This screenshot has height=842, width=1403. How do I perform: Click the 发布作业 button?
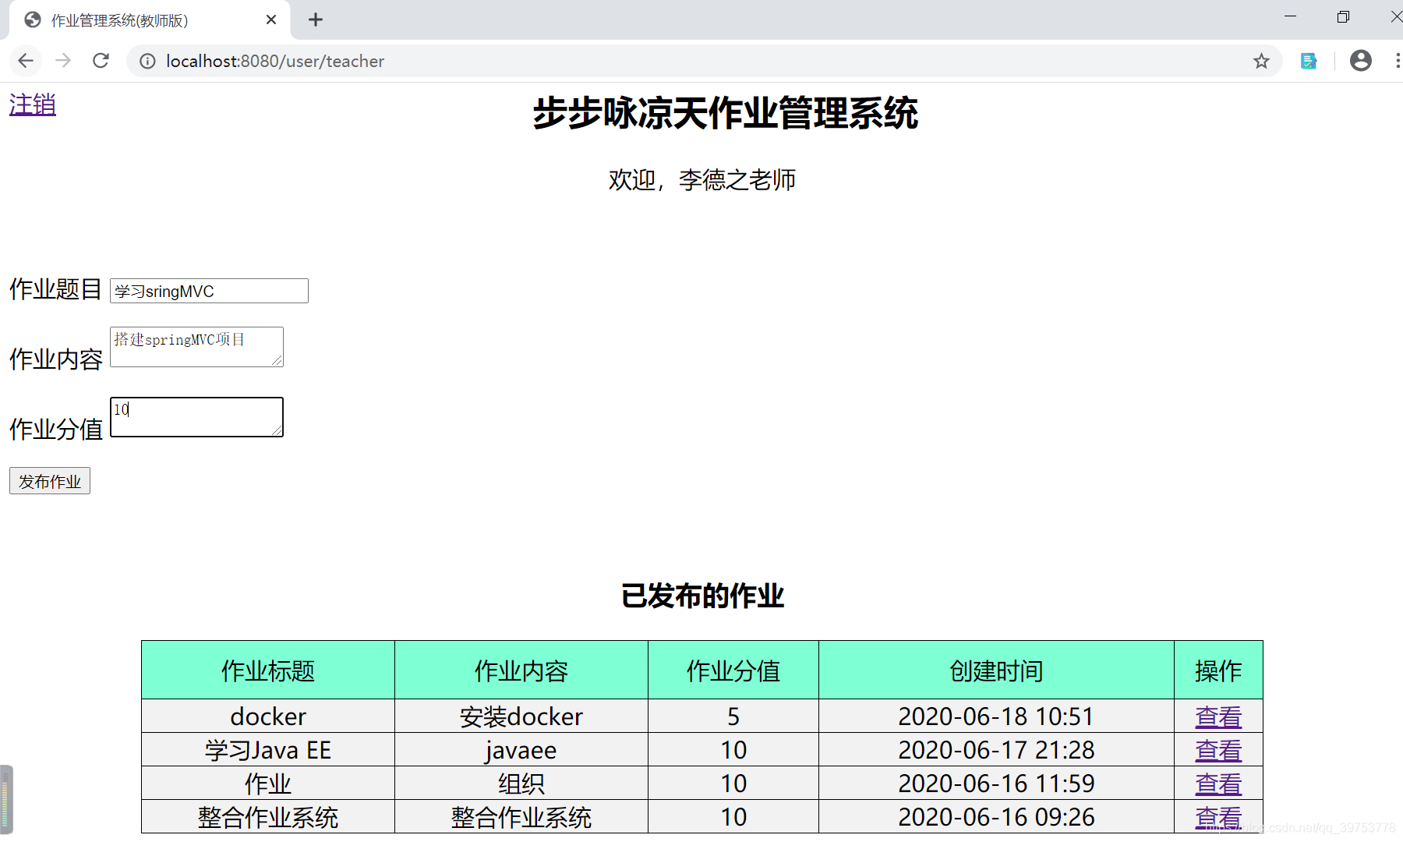point(50,481)
